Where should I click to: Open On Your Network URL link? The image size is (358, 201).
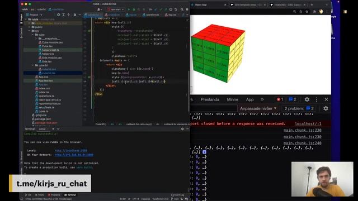(x=74, y=155)
